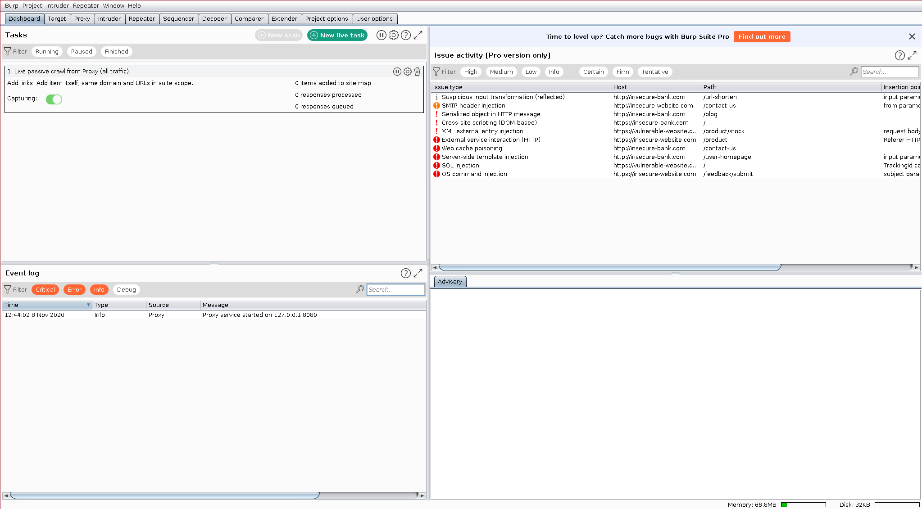Pause all tasks via Tasks pause icon
922x509 pixels.
381,35
